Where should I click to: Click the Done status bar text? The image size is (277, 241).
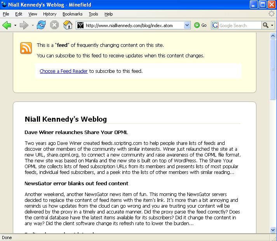point(7,238)
